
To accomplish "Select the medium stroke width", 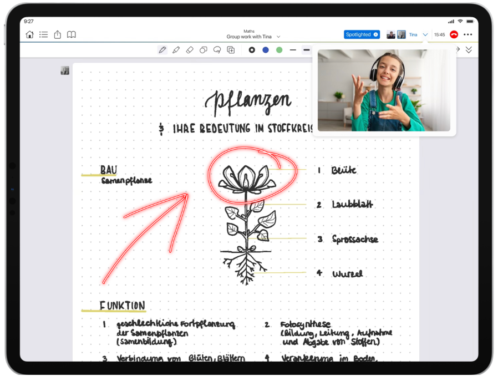I will [x=307, y=50].
